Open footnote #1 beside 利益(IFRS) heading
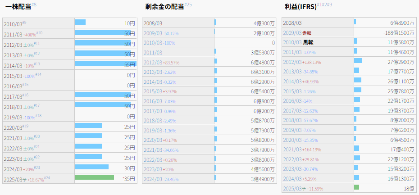Viewport: 419px width, 195px height. tap(319, 5)
